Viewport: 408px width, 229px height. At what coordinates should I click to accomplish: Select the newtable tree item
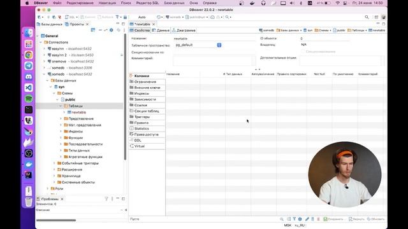(76, 113)
